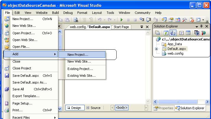Select the App_Data folder in Solution Explorer

click(x=172, y=44)
